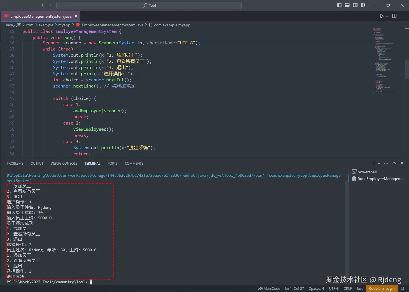This screenshot has height=292, width=409.
Task: Click the switch (choice) statement
Action: click(75, 98)
